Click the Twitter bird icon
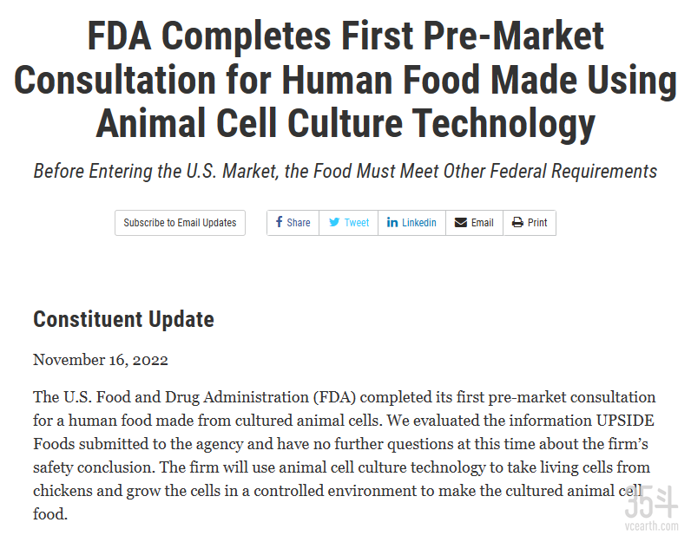 tap(334, 223)
